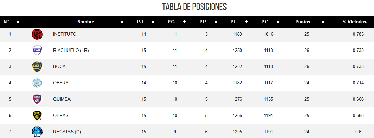Sort by P.G using its sort arrows
Screen dimensions: 374x138
tap(184, 22)
